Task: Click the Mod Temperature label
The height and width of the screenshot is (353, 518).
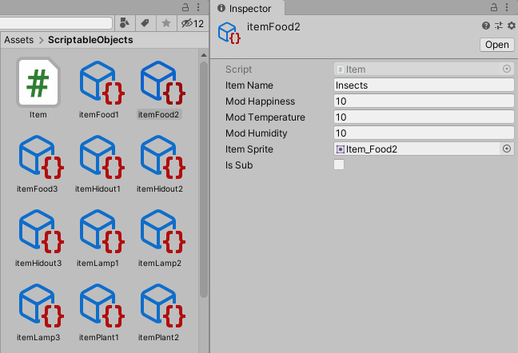Action: pyautogui.click(x=265, y=117)
